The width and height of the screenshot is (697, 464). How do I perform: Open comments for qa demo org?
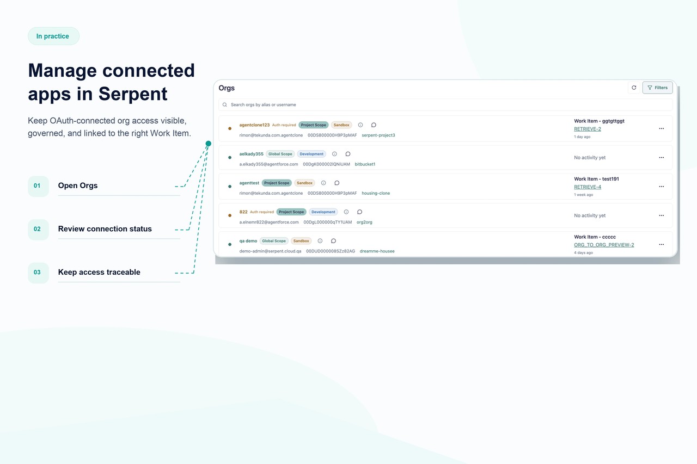pyautogui.click(x=333, y=241)
